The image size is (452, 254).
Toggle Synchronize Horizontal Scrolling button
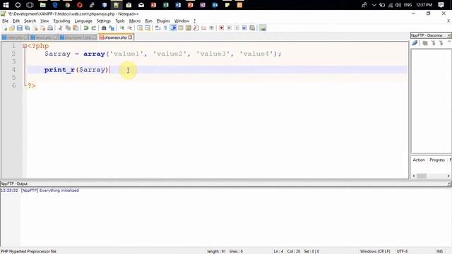coord(148,28)
